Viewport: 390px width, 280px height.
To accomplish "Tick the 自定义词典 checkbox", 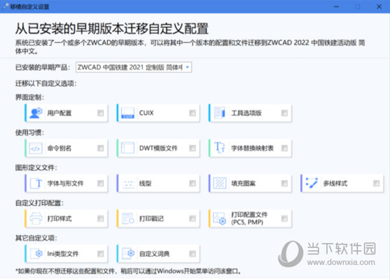I will pyautogui.click(x=192, y=253).
